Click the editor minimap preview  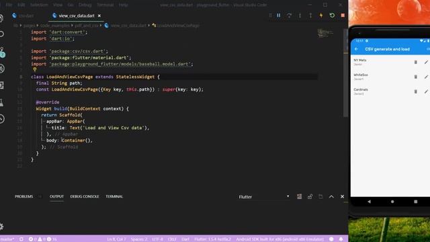(x=325, y=33)
